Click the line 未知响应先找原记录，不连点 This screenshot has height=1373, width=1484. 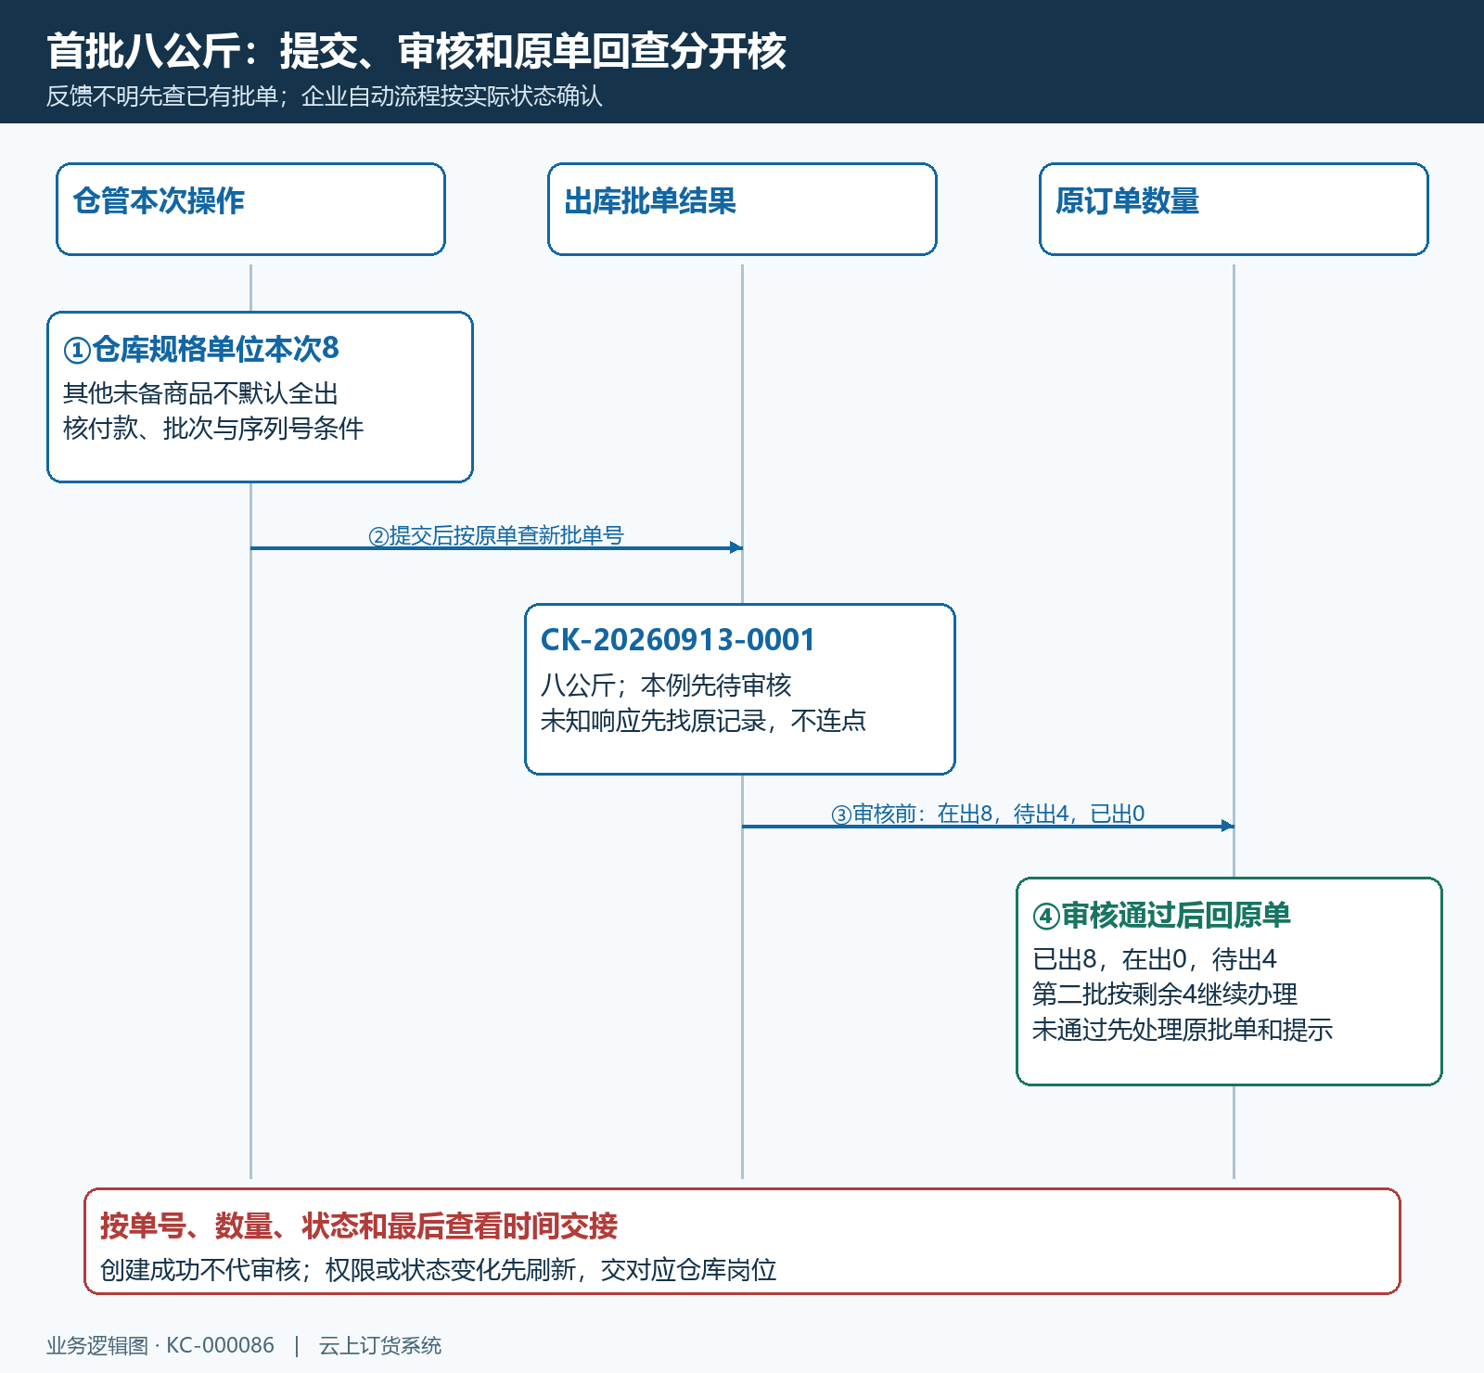(703, 721)
